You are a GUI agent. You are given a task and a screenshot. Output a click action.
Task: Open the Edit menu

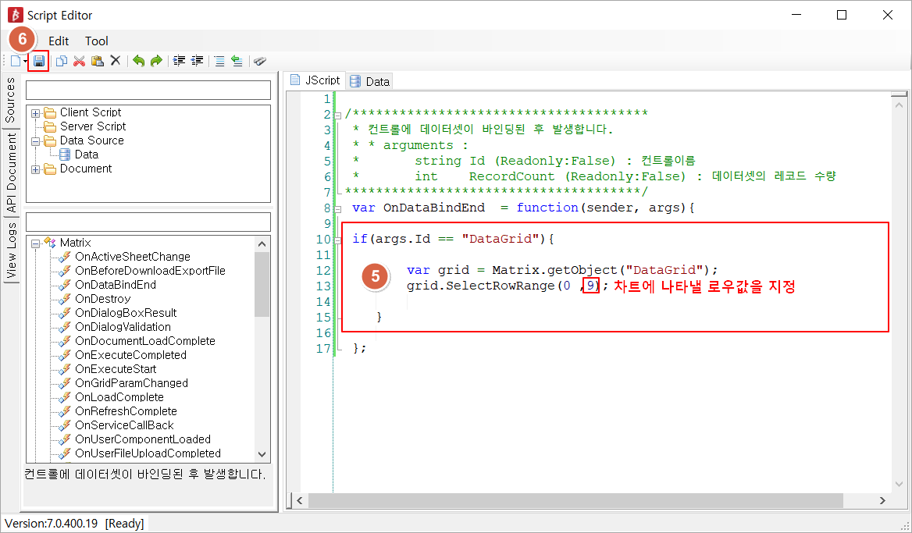click(59, 41)
